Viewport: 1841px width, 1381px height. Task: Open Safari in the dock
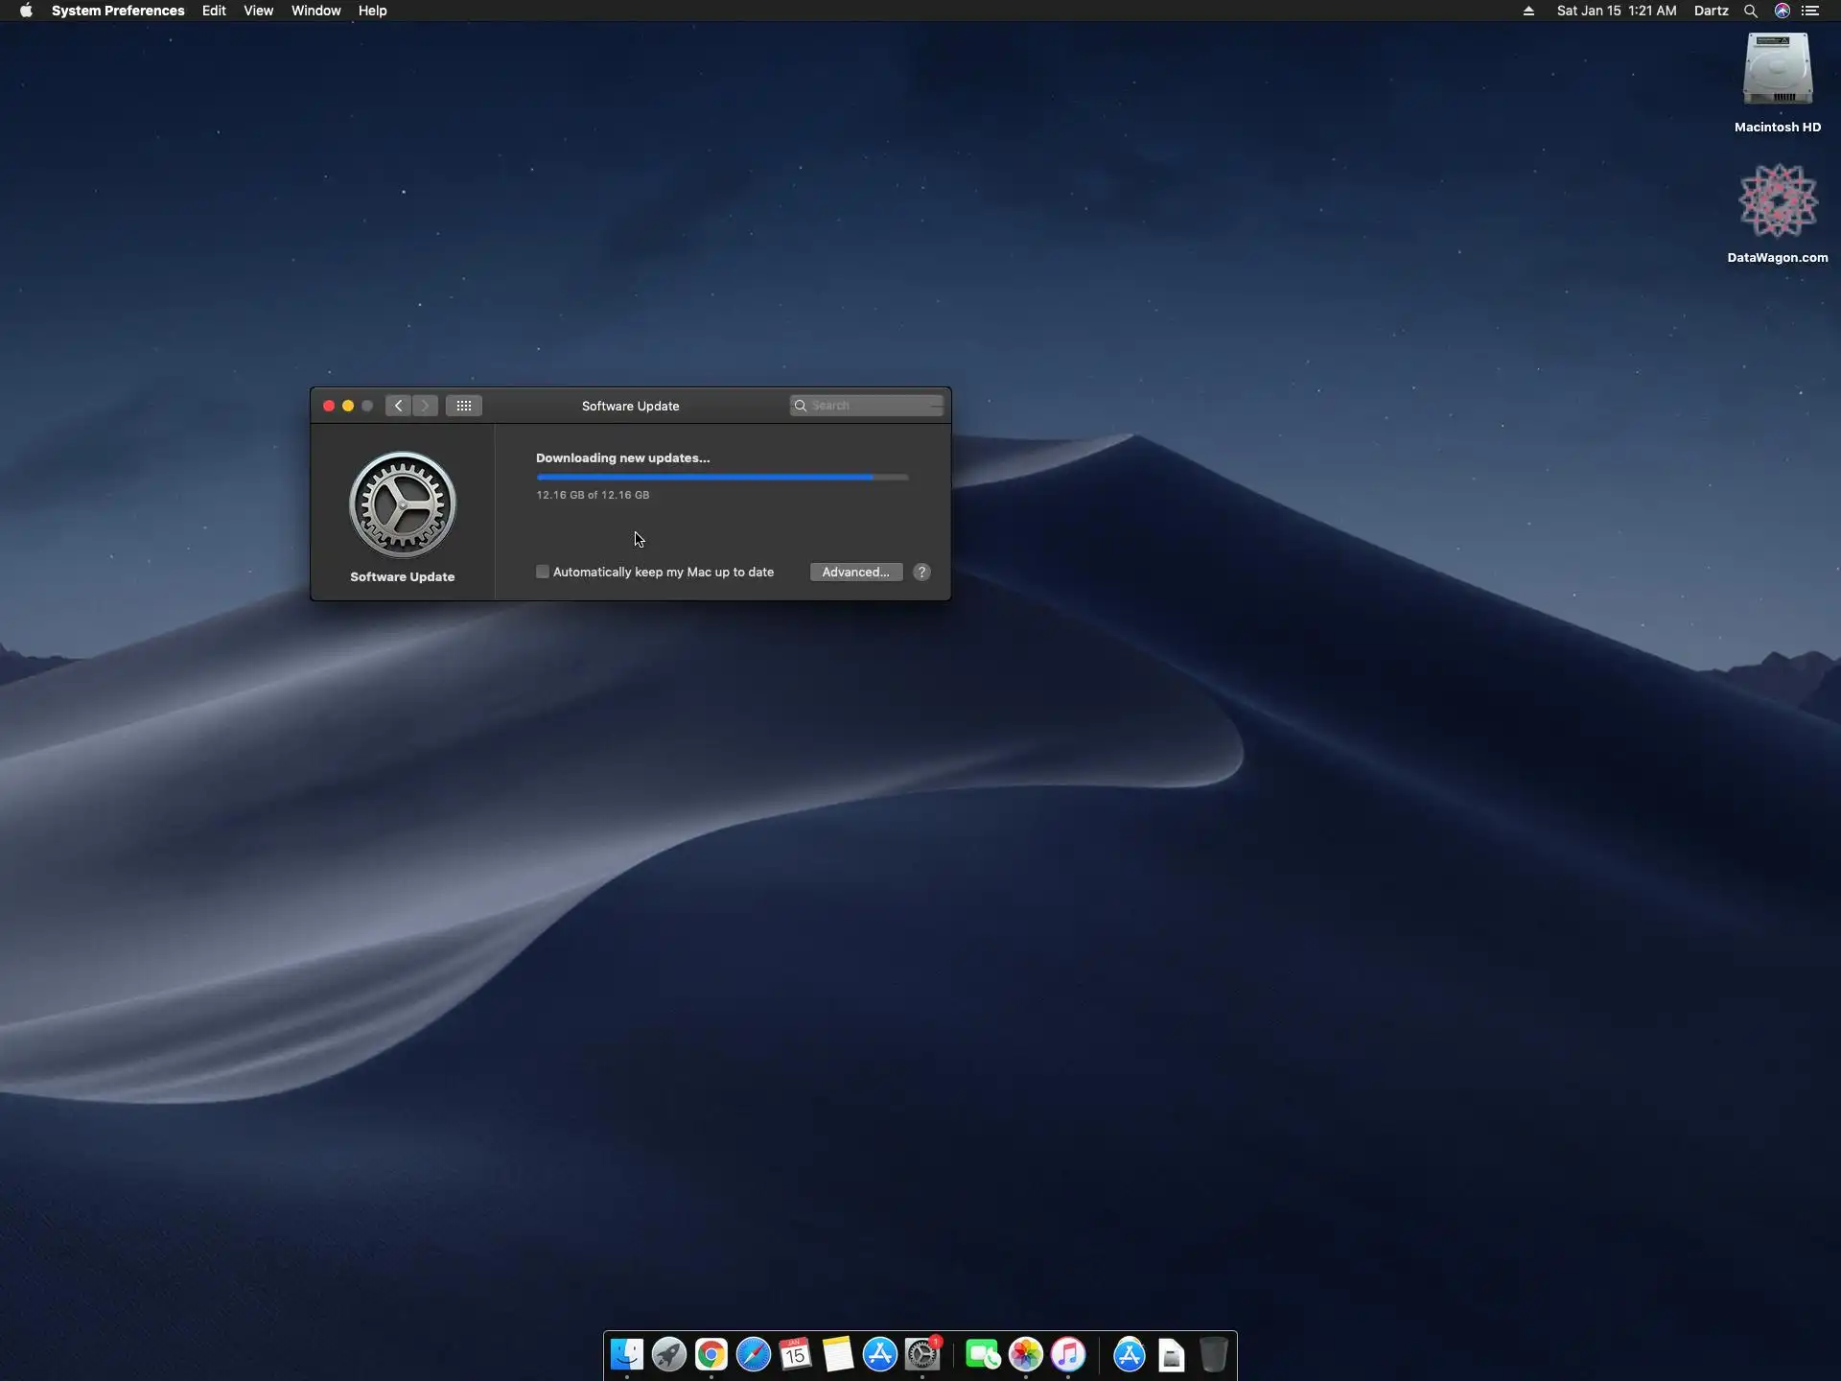753,1354
